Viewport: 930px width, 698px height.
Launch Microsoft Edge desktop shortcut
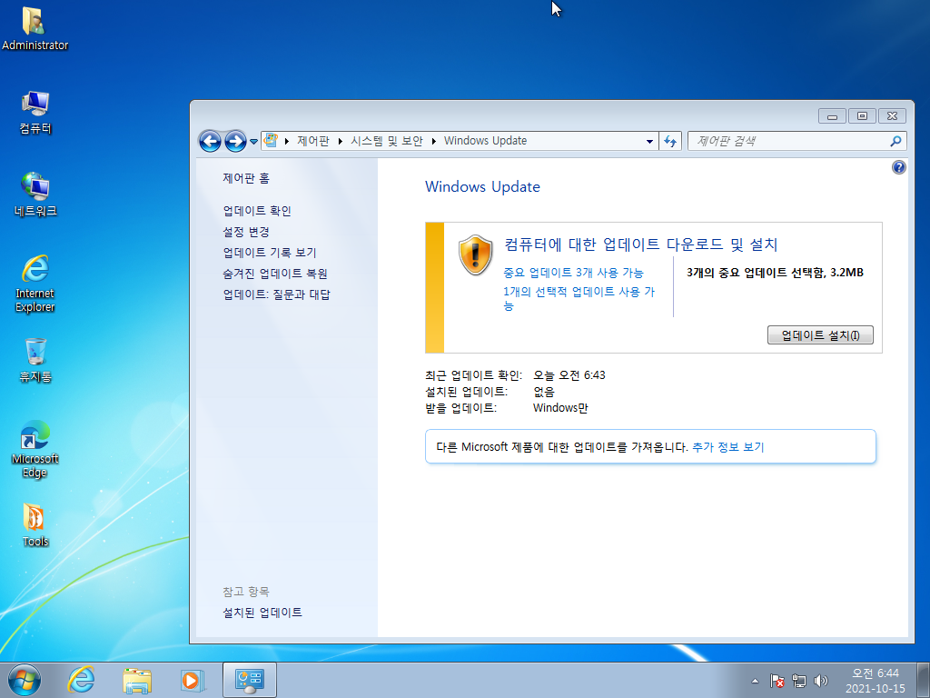point(35,449)
